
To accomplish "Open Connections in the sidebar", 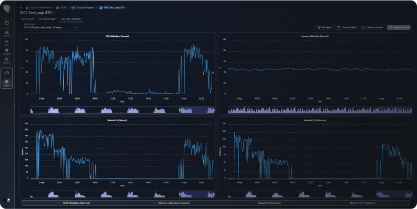I will [7, 61].
